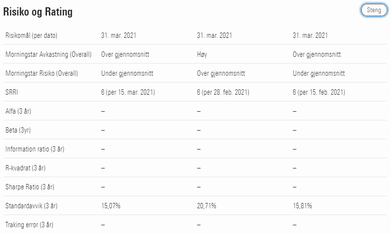Click the Beta (3yr) label
The width and height of the screenshot is (391, 234).
(18, 130)
